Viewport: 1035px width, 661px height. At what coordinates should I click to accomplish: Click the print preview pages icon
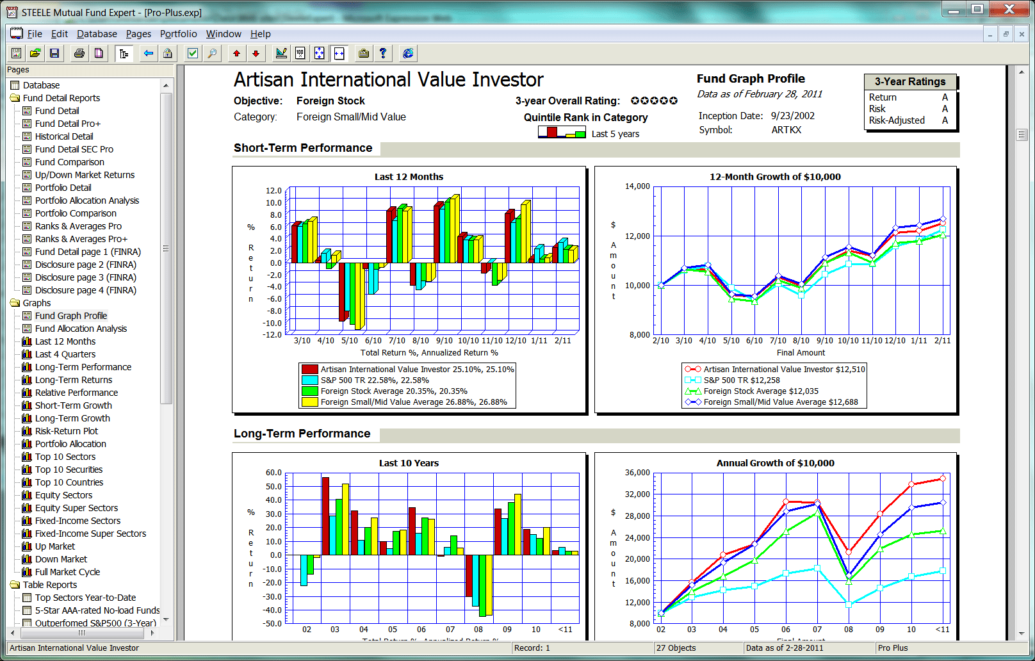[99, 53]
